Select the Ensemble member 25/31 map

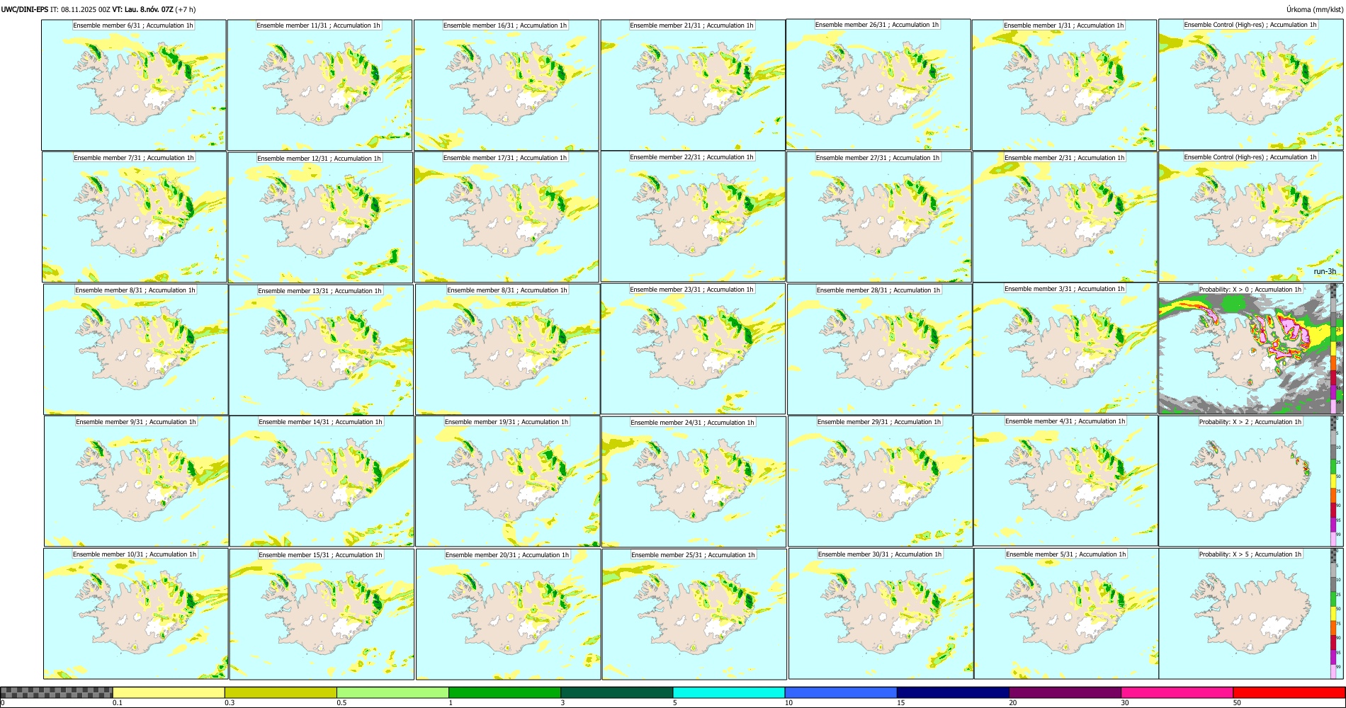point(694,614)
